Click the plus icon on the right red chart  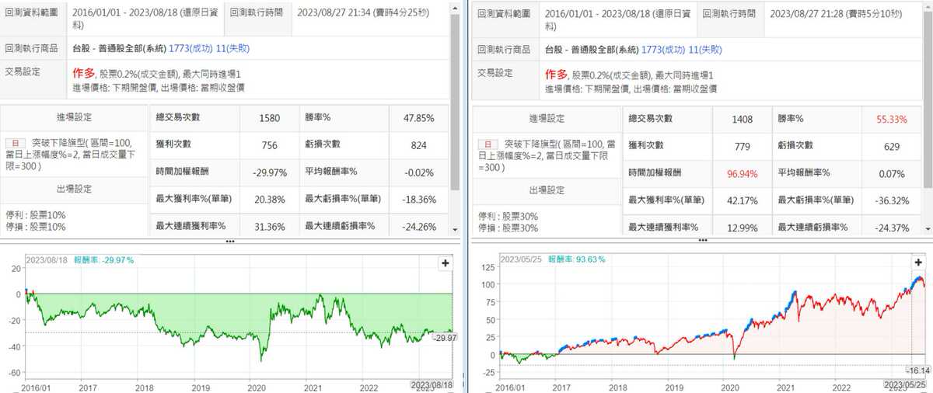[918, 263]
